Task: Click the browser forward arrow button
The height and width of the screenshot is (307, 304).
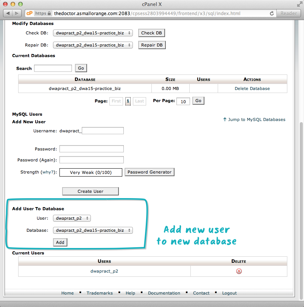Action: (x=17, y=13)
